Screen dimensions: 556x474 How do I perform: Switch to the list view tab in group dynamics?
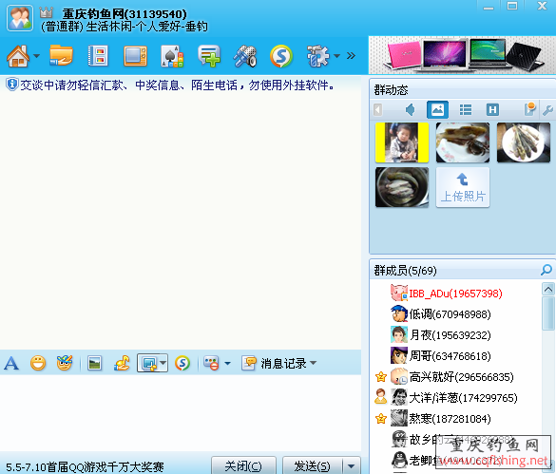(x=465, y=110)
